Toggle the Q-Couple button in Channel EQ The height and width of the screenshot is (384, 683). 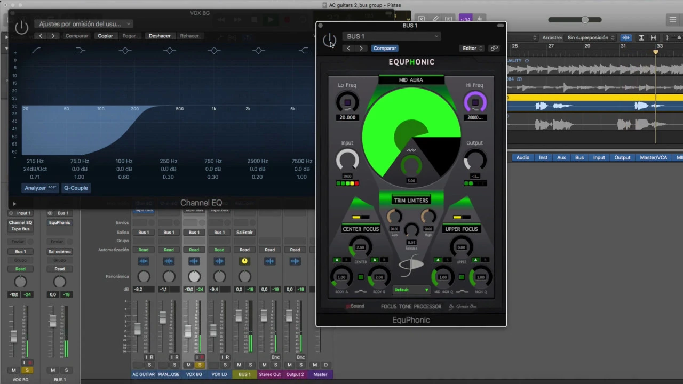coord(76,188)
